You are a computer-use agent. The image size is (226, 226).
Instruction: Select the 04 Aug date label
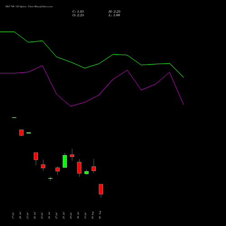[x=100, y=215]
